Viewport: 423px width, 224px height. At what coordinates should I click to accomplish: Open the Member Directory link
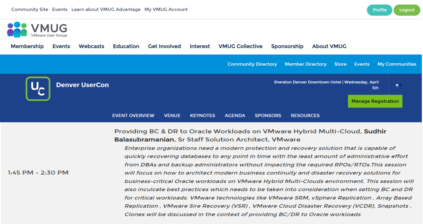point(305,64)
